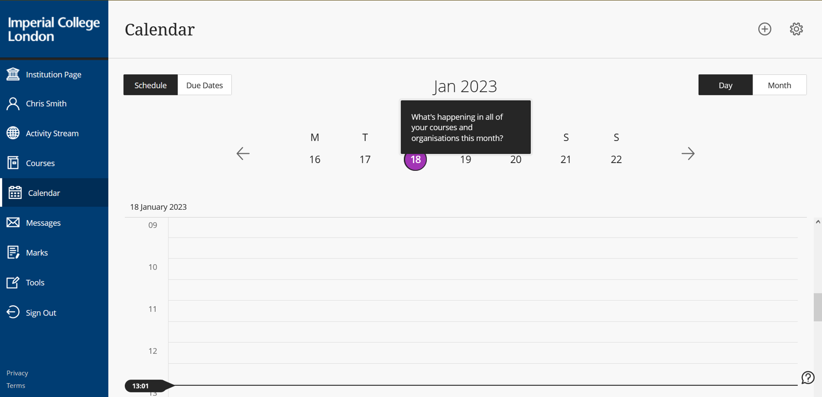Screen dimensions: 822x397
Task: Switch calendar to Month view
Action: coord(779,85)
